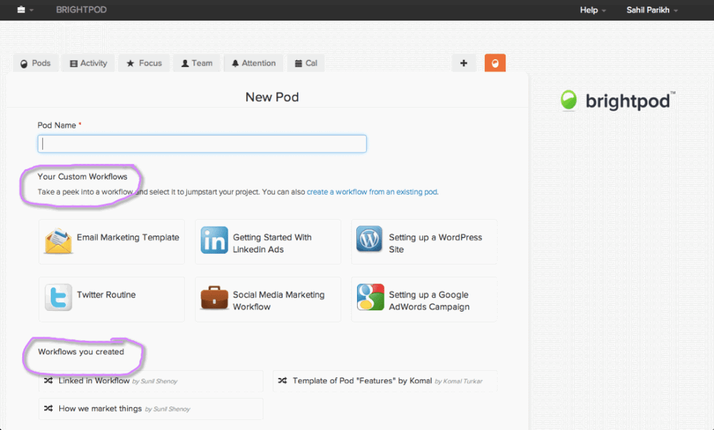Viewport: 714px width, 430px height.
Task: Click the brown briefcase workflow icon
Action: (x=214, y=298)
